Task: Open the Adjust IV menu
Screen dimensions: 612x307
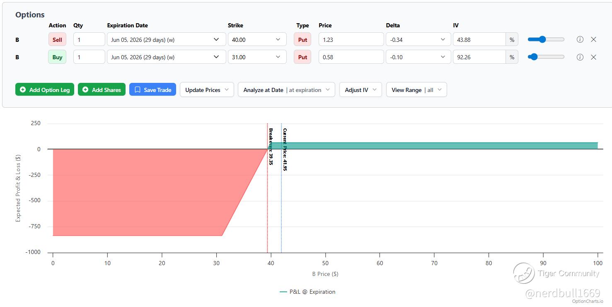Action: pyautogui.click(x=360, y=89)
